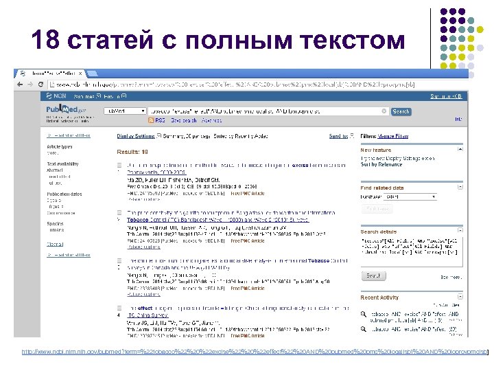This screenshot has width=494, height=371.
Task: Tick checkbox of second result Nargis N Bangladesh
Action: pos(119,212)
